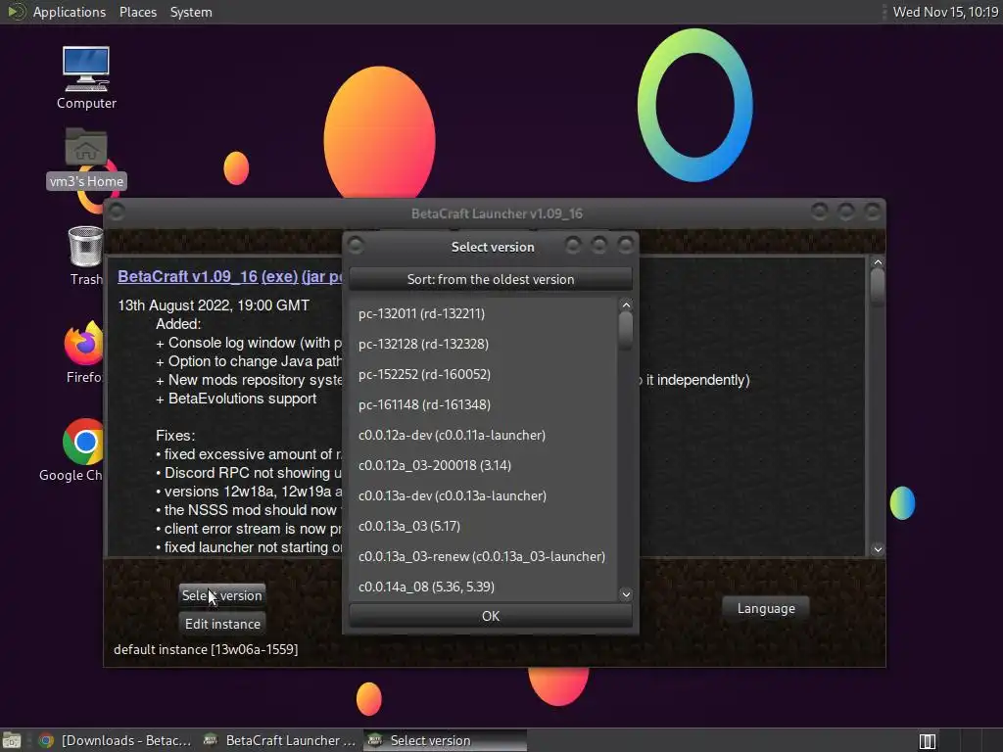The image size is (1003, 752).
Task: Switch to BetaCraft Launcher taskbar entry
Action: point(279,740)
